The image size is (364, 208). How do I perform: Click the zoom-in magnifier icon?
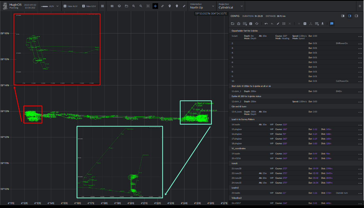(134, 6)
